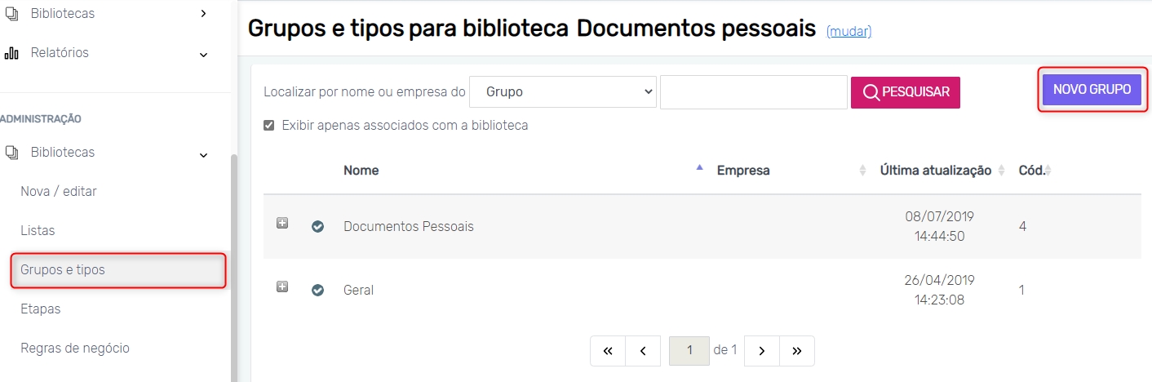Screen dimensions: 1152x382
Task: Go to next page arrow
Action: coord(762,351)
